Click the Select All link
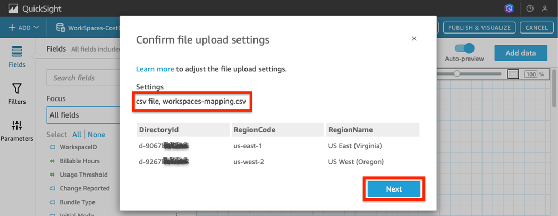The image size is (558, 216). pyautogui.click(x=77, y=135)
